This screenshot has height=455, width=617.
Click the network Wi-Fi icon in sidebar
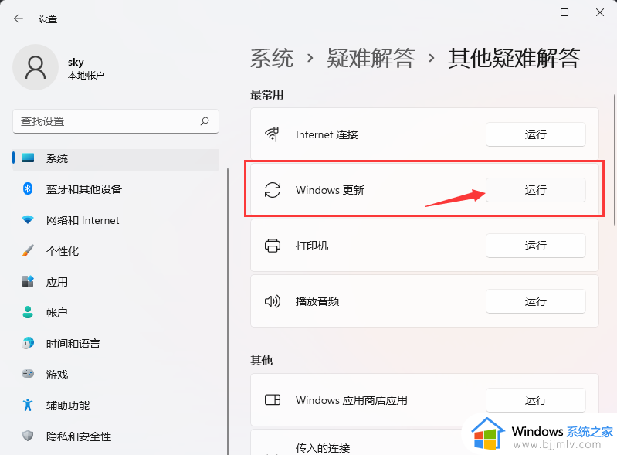click(28, 219)
